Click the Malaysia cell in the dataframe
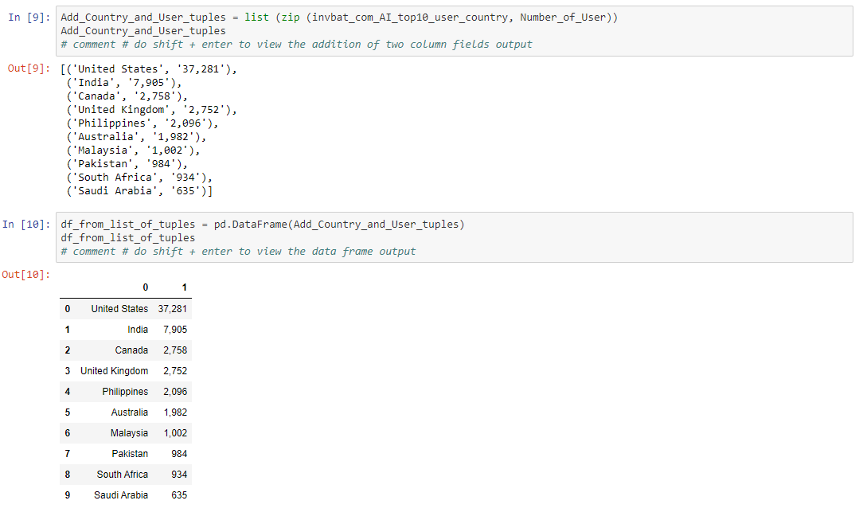The height and width of the screenshot is (516, 863). point(129,433)
